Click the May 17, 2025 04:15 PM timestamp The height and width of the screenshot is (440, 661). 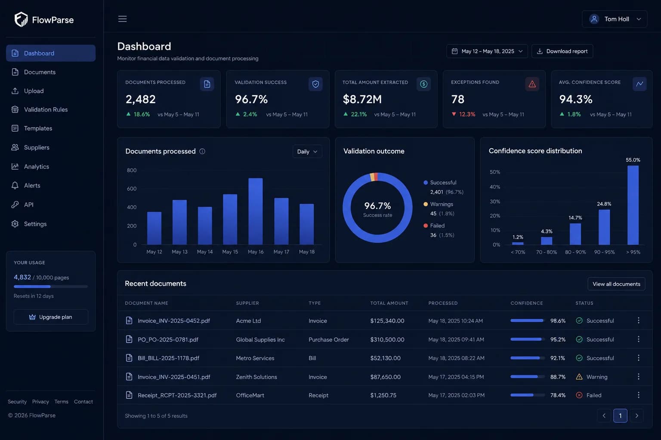click(x=456, y=377)
